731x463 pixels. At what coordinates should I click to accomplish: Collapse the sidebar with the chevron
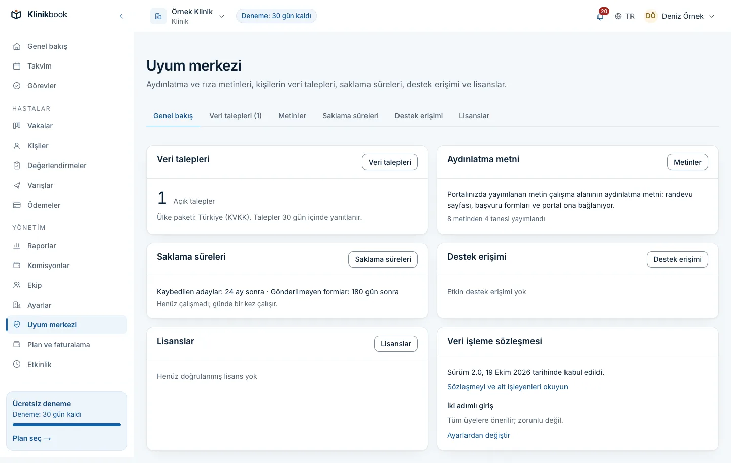coord(121,16)
